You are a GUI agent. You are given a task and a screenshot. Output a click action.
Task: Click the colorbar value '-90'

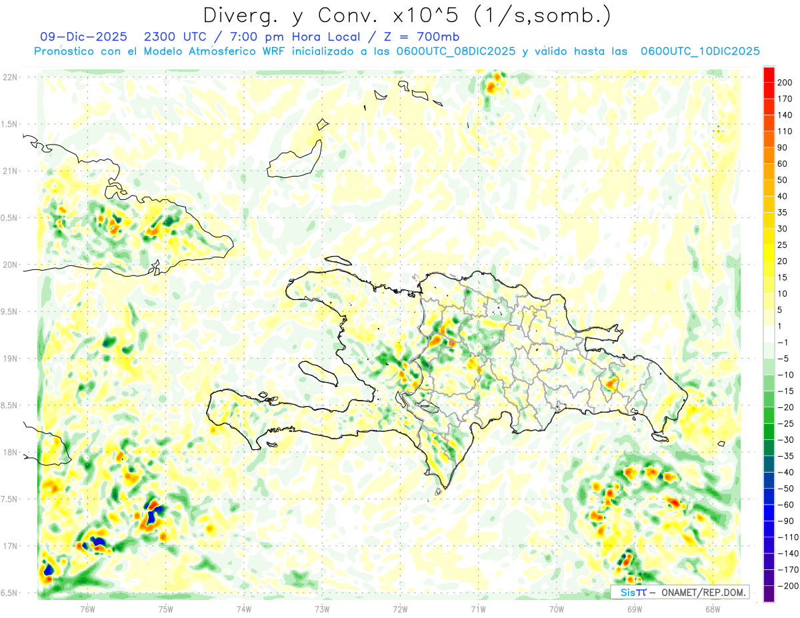[787, 521]
